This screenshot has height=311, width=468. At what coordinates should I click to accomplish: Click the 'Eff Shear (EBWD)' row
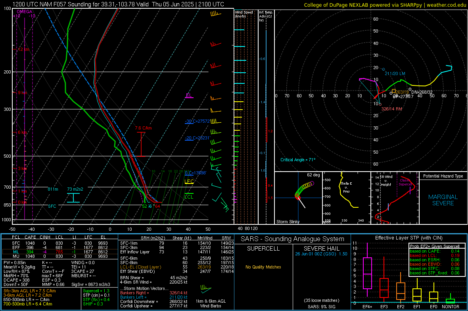coord(177,271)
